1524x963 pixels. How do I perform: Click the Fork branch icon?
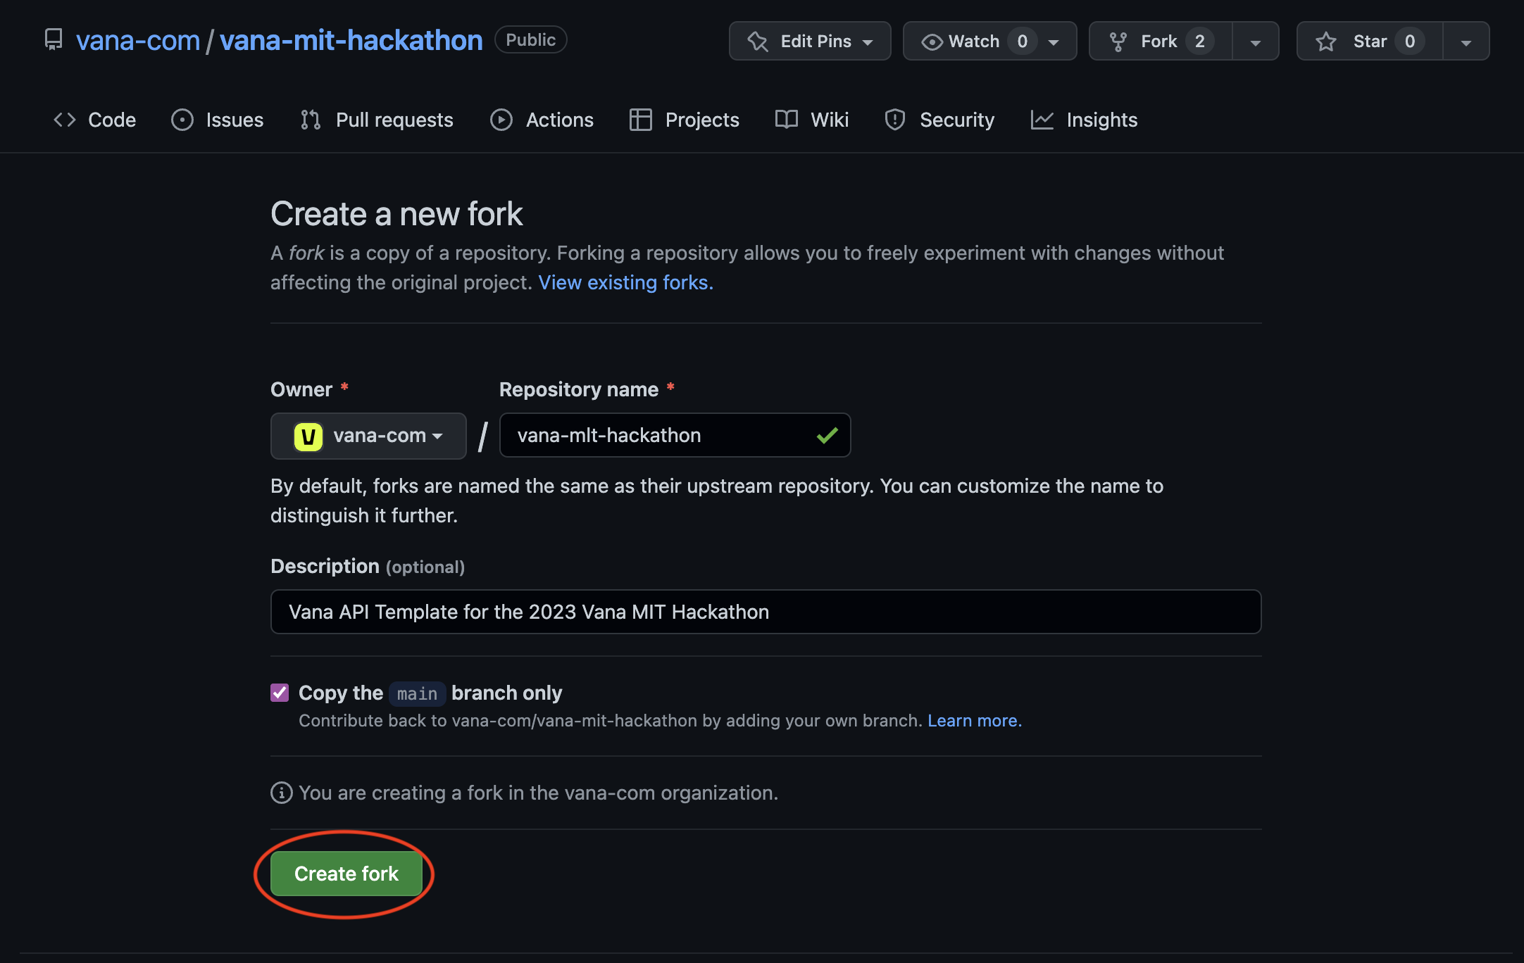click(x=1118, y=42)
